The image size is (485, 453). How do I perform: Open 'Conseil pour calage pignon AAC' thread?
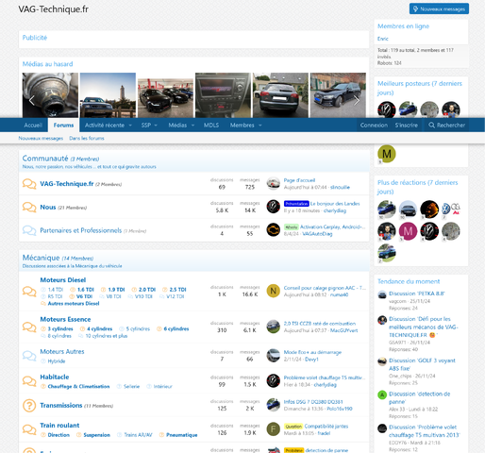pyautogui.click(x=325, y=288)
